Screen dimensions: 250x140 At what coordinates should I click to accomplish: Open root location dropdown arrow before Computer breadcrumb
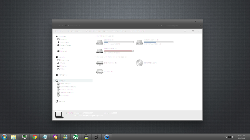pyautogui.click(x=69, y=26)
